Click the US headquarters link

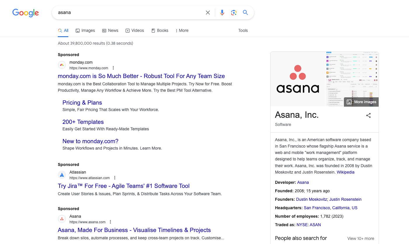pyautogui.click(x=354, y=208)
